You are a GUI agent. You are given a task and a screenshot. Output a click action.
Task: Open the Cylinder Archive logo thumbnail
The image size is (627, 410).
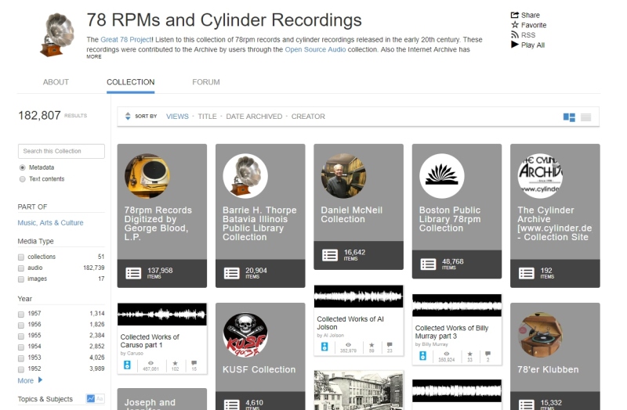pos(540,176)
